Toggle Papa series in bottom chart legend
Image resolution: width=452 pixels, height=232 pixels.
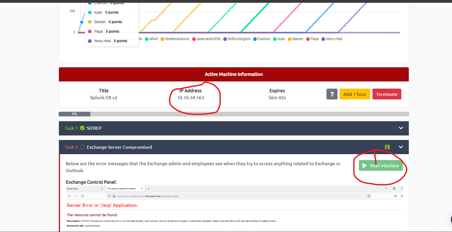(312, 39)
